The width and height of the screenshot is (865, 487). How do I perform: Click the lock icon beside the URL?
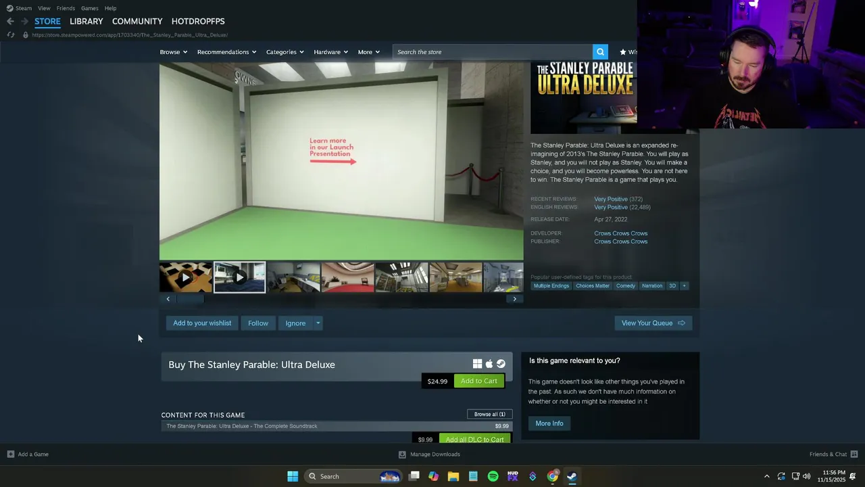click(26, 34)
